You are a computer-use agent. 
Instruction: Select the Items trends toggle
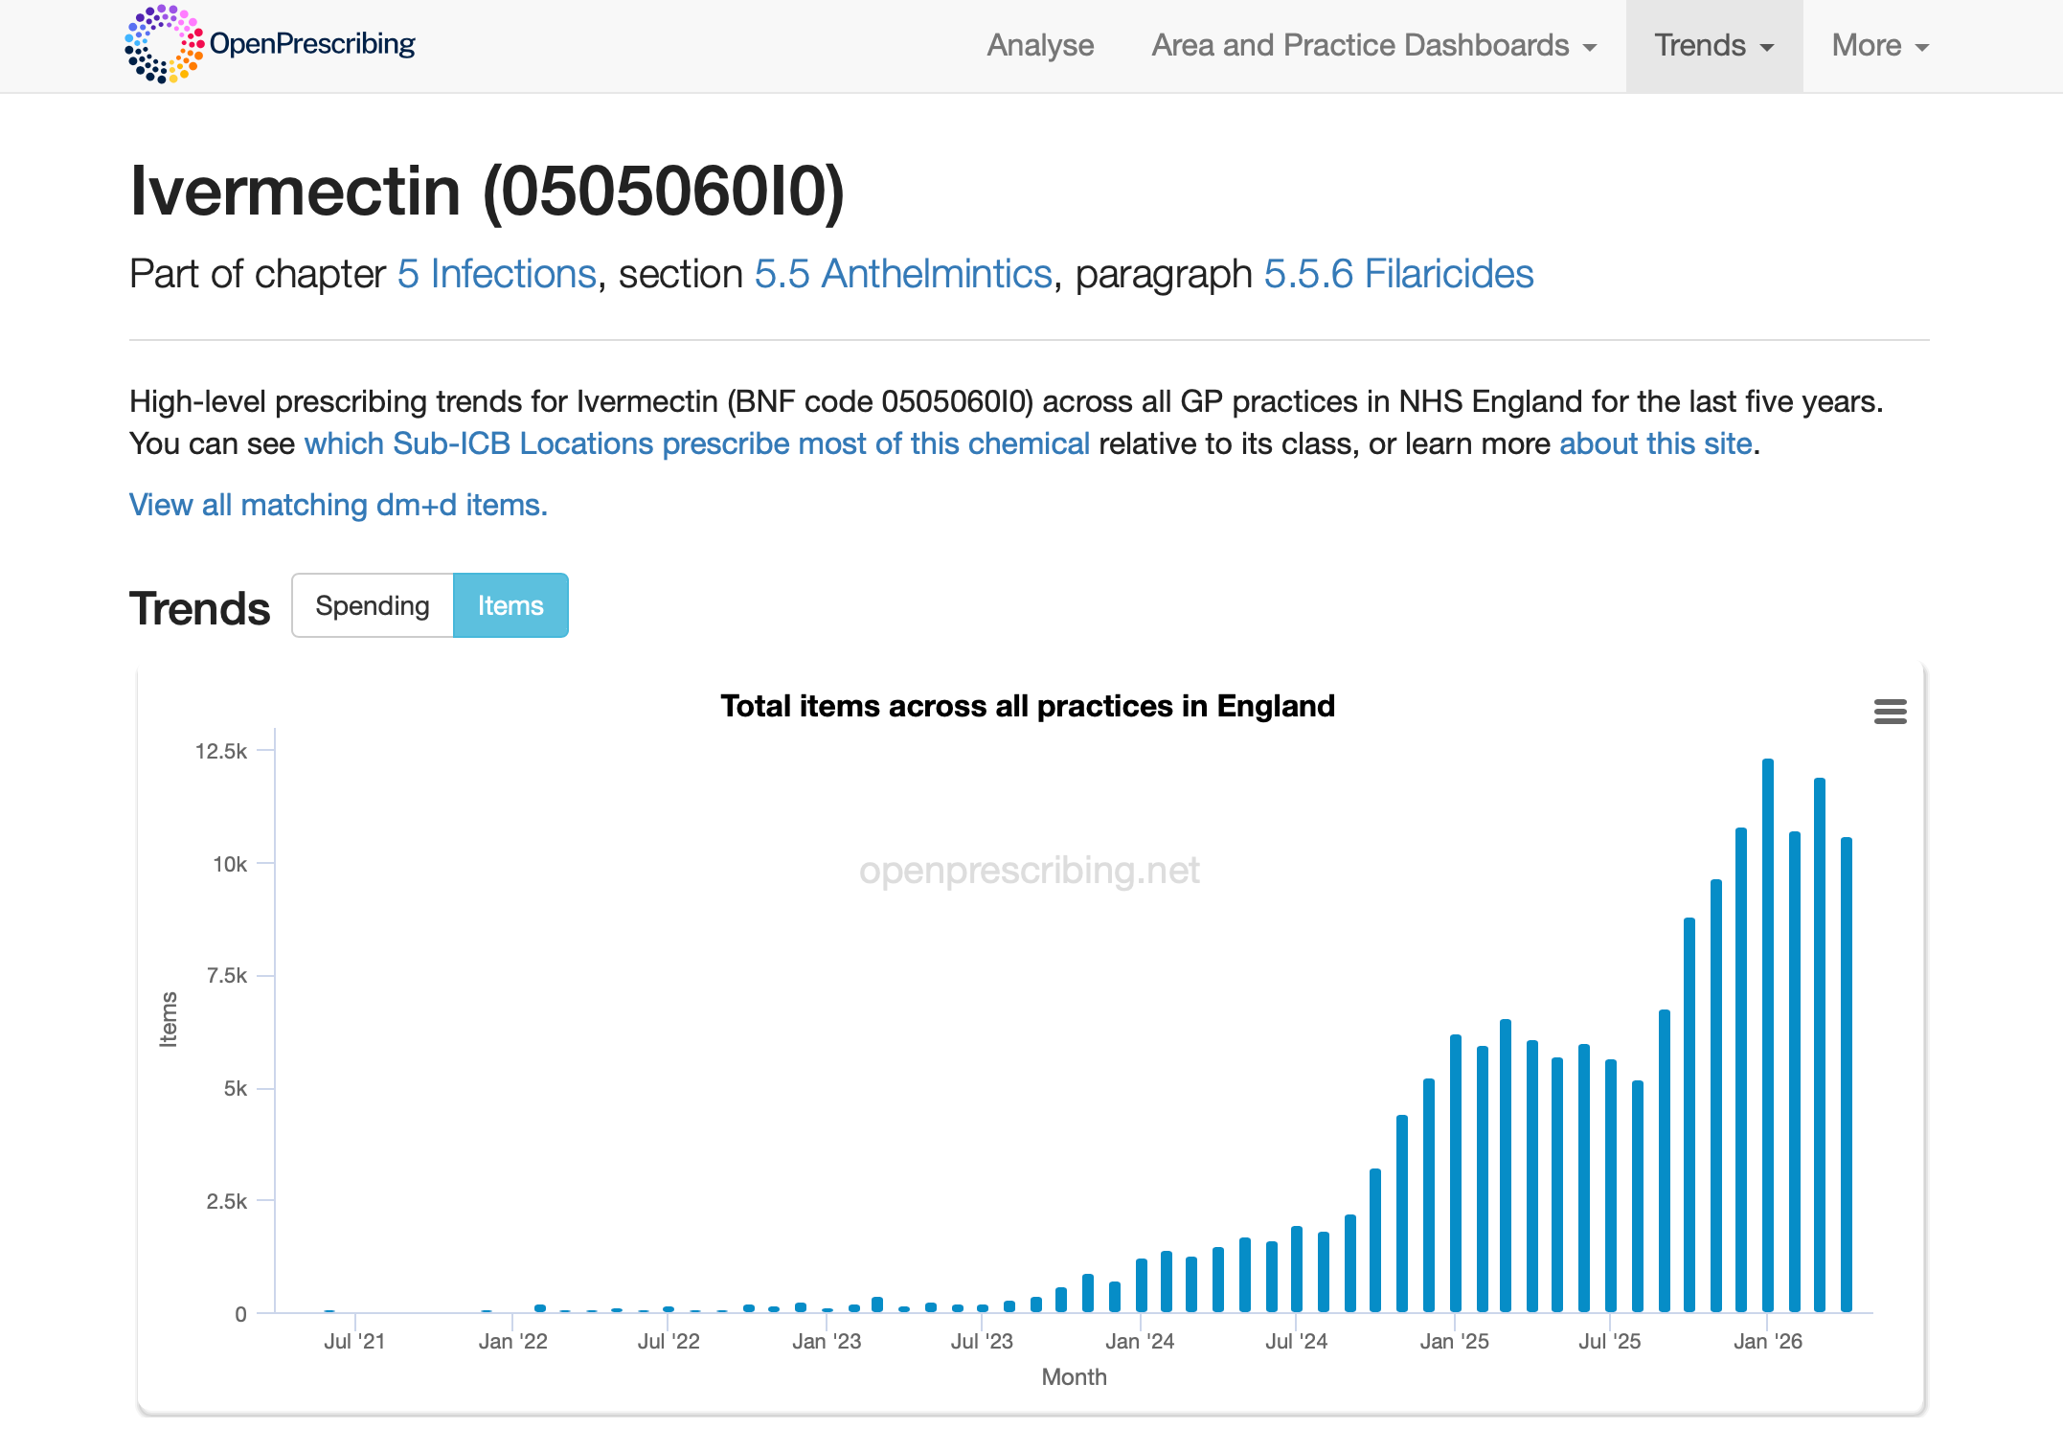(x=510, y=605)
